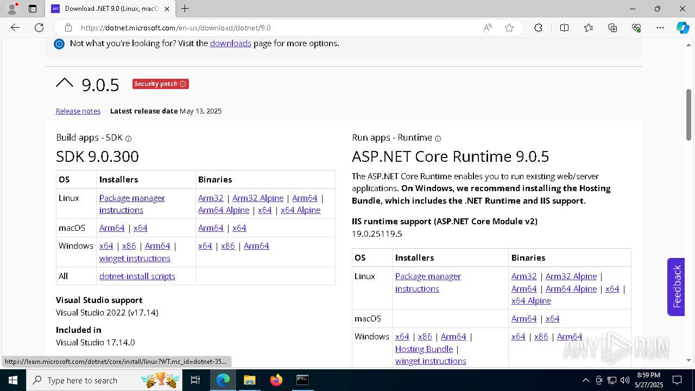This screenshot has height=391, width=695.
Task: Download ASP.NET Runtime Linux x64 Alpine binary
Action: (x=531, y=301)
